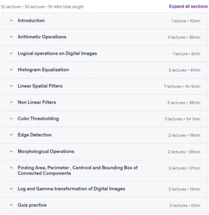The height and width of the screenshot is (215, 209).
Task: Expand Morphological Operations chevron arrow
Action: click(x=11, y=151)
